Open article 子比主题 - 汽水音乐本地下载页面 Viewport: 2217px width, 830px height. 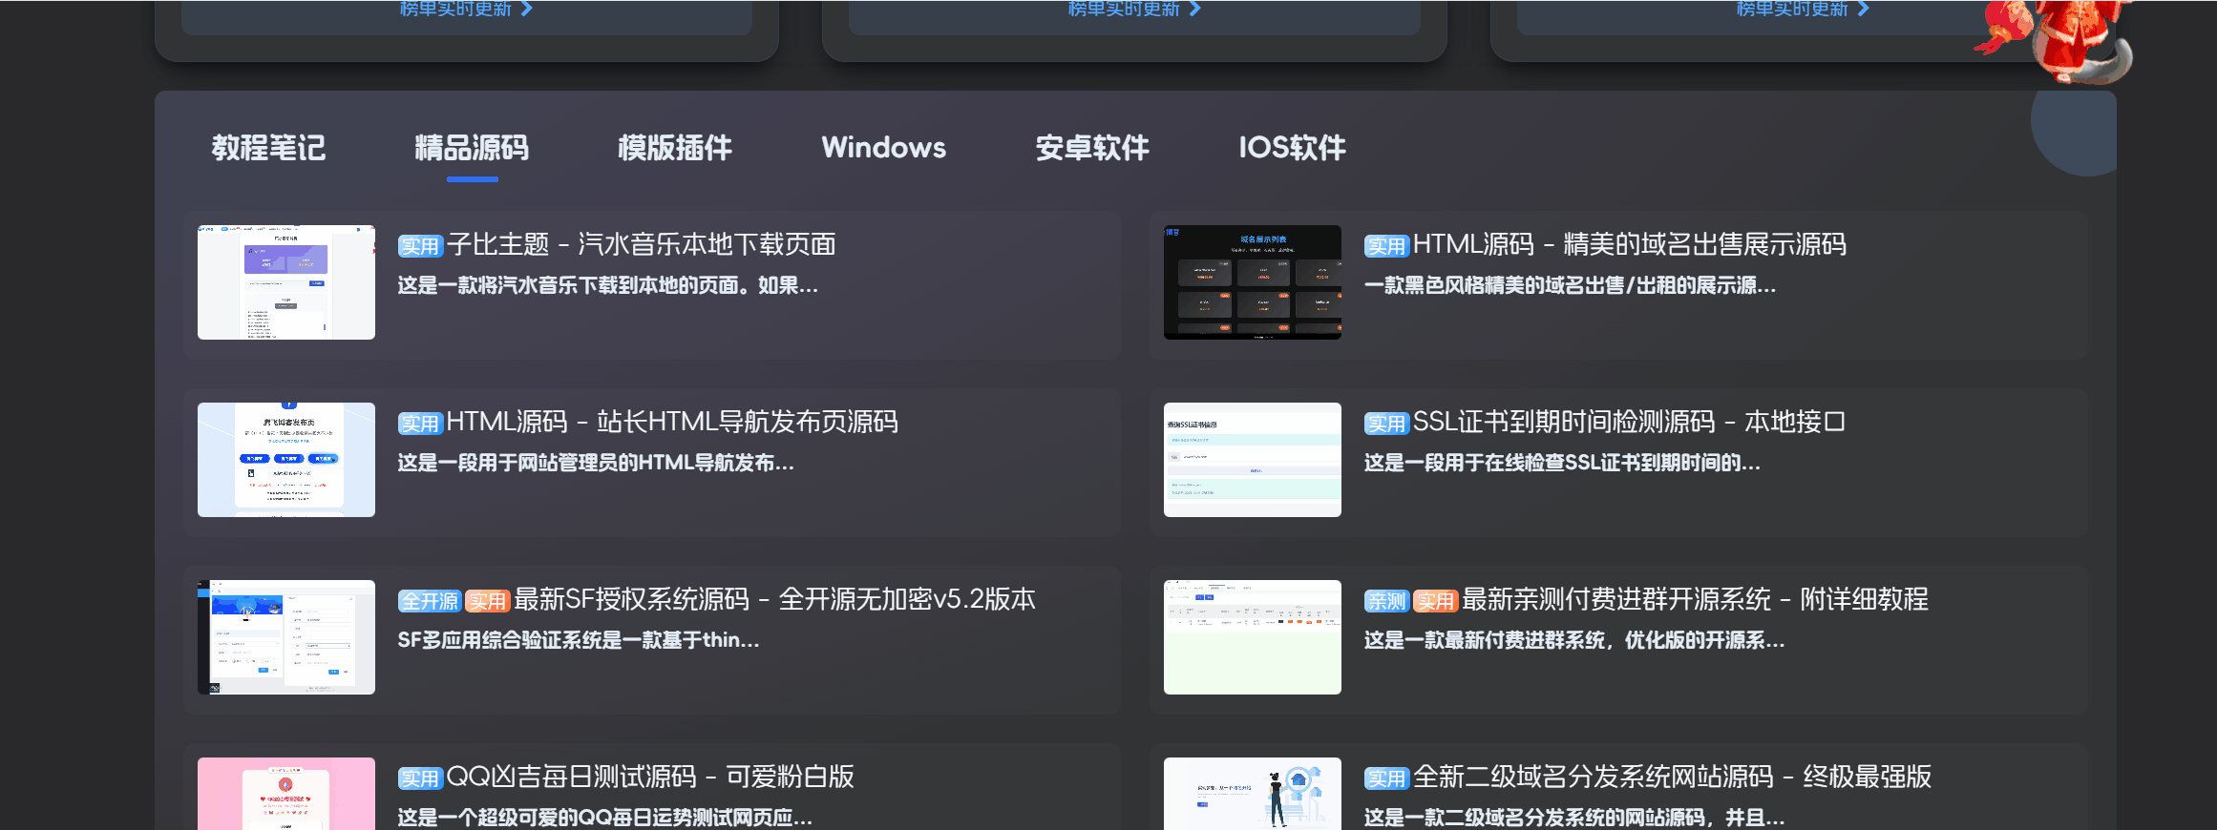[641, 245]
